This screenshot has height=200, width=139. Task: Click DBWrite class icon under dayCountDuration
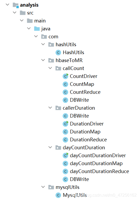click(65, 179)
